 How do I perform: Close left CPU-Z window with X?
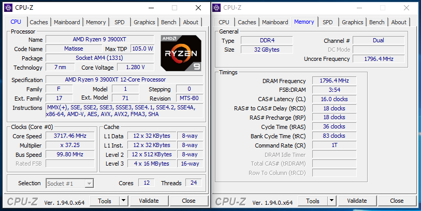[198, 8]
